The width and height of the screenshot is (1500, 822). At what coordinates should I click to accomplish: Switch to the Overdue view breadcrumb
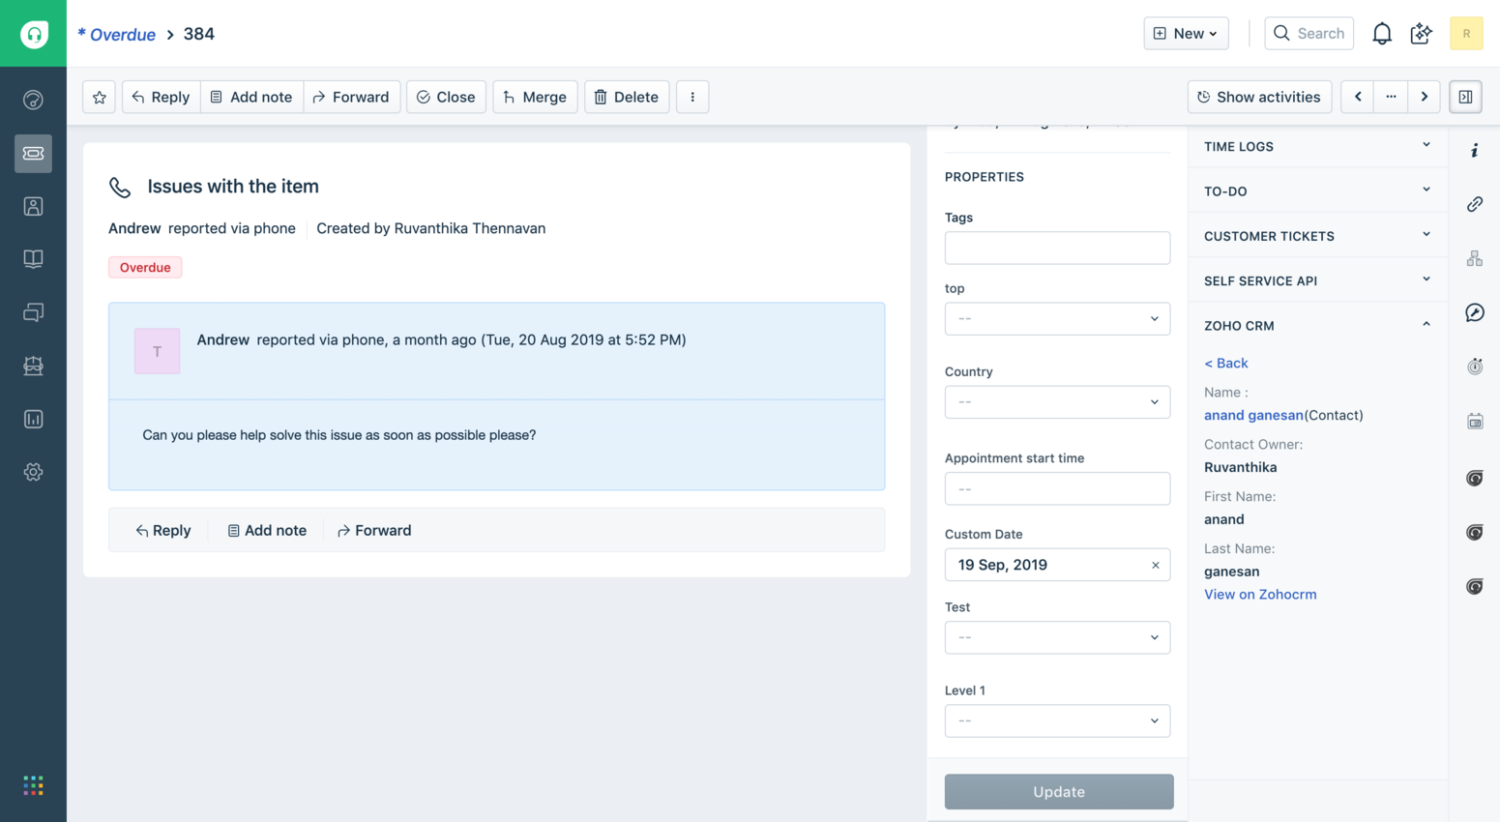tap(116, 34)
